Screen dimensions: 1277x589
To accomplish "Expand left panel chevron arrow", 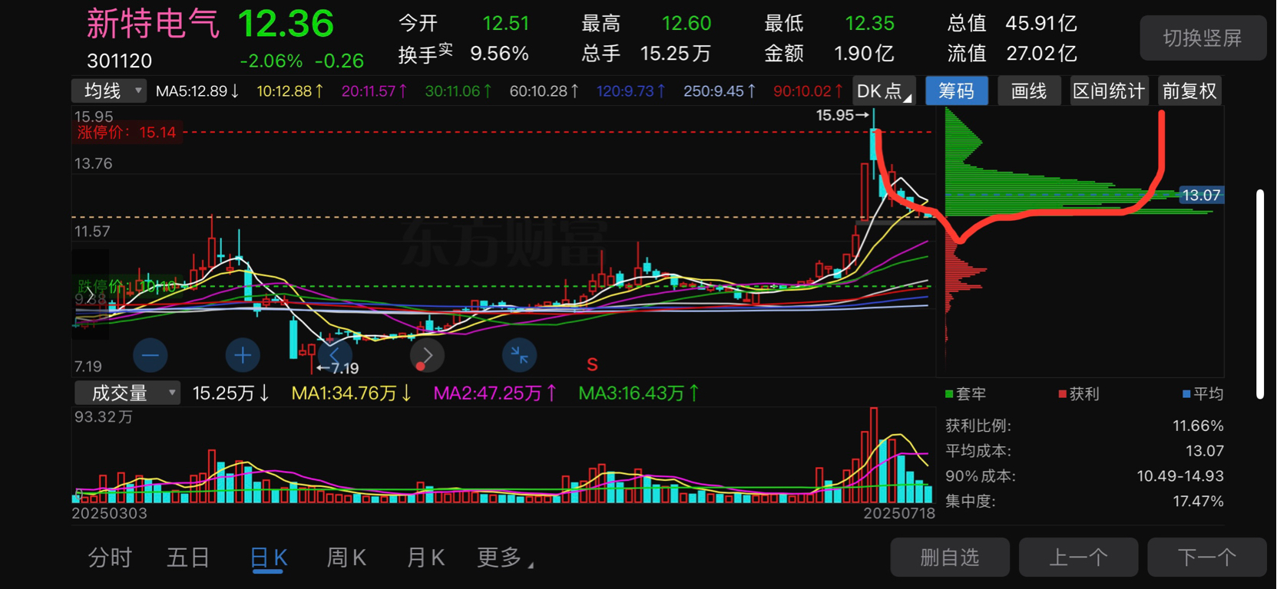I will coord(91,294).
